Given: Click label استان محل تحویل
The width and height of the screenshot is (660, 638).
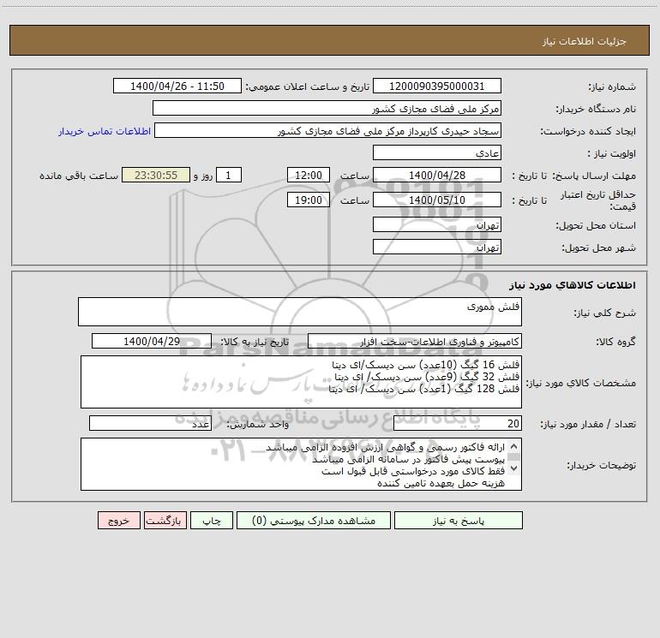Looking at the screenshot, I should click(x=596, y=225).
